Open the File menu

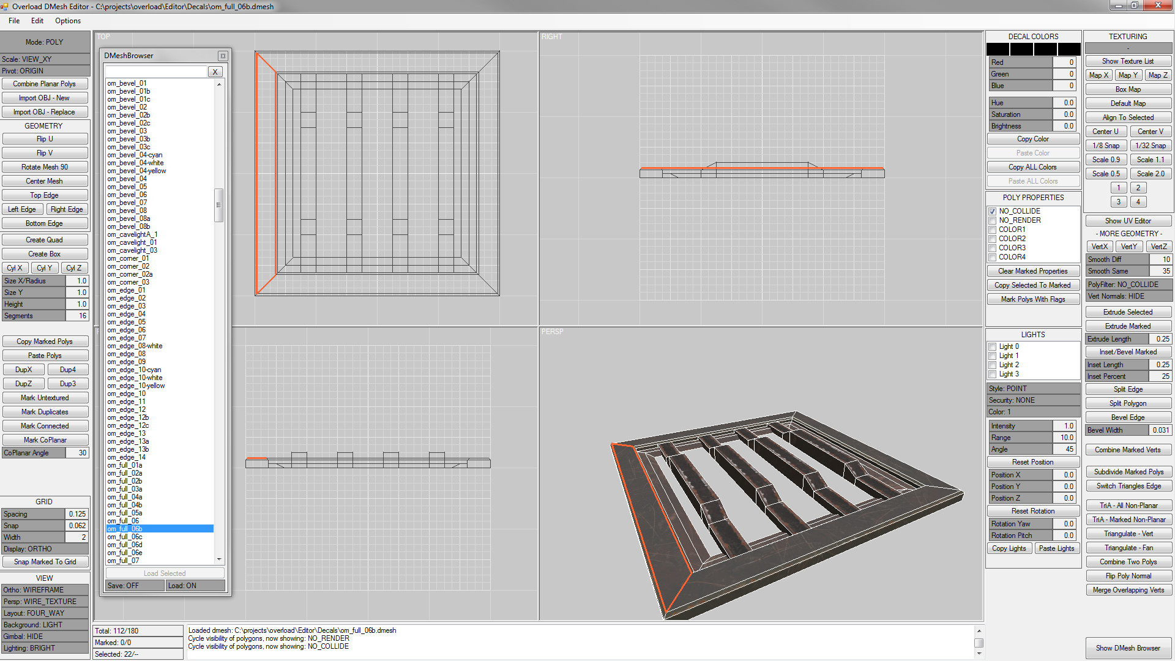tap(14, 21)
